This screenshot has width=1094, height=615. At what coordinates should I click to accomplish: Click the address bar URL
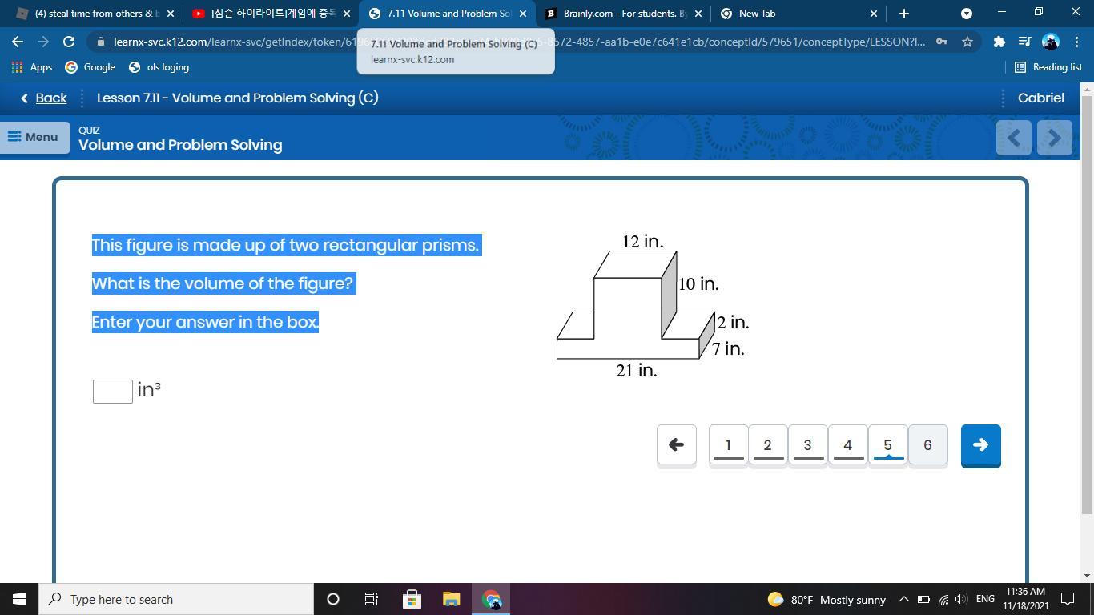coord(519,42)
